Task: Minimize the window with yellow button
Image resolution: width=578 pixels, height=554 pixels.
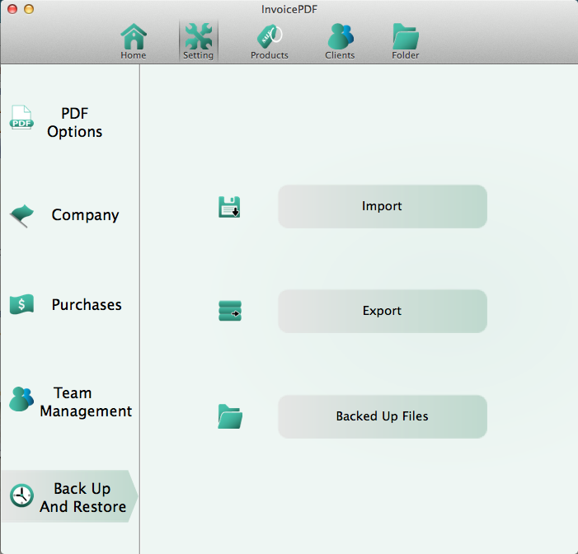Action: [x=29, y=9]
